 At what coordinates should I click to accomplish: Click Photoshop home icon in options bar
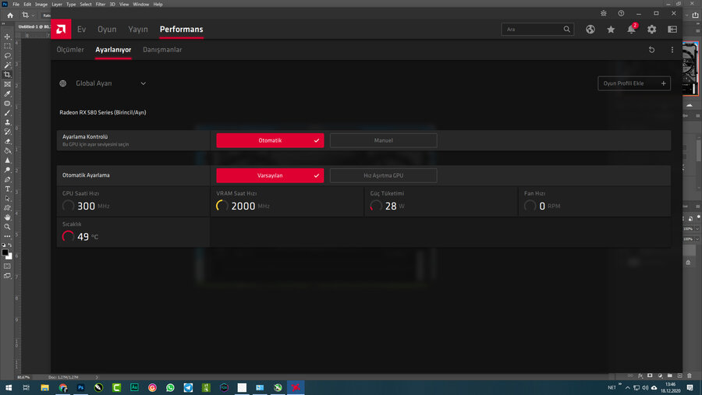[10, 16]
